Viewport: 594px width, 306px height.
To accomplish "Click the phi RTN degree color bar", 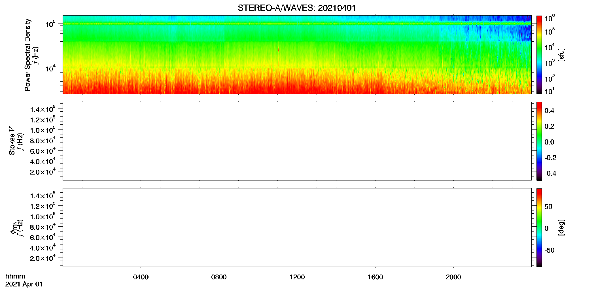I will [x=539, y=228].
